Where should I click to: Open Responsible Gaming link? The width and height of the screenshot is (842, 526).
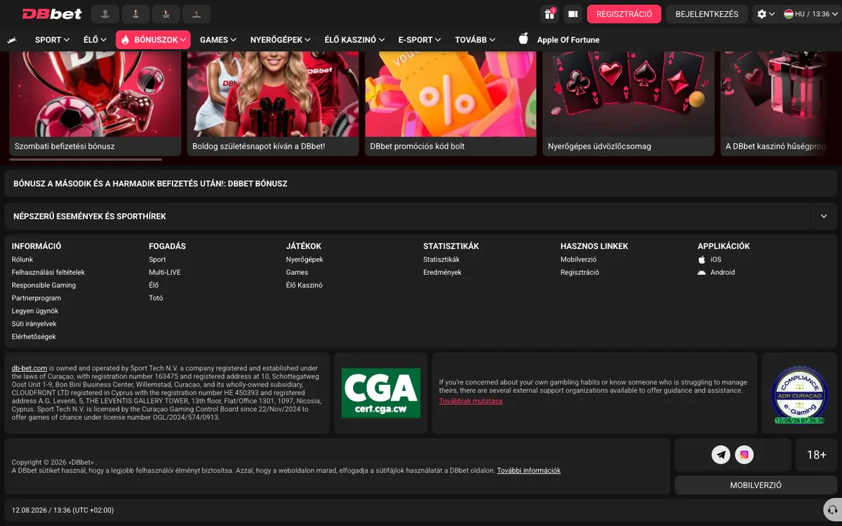click(44, 285)
